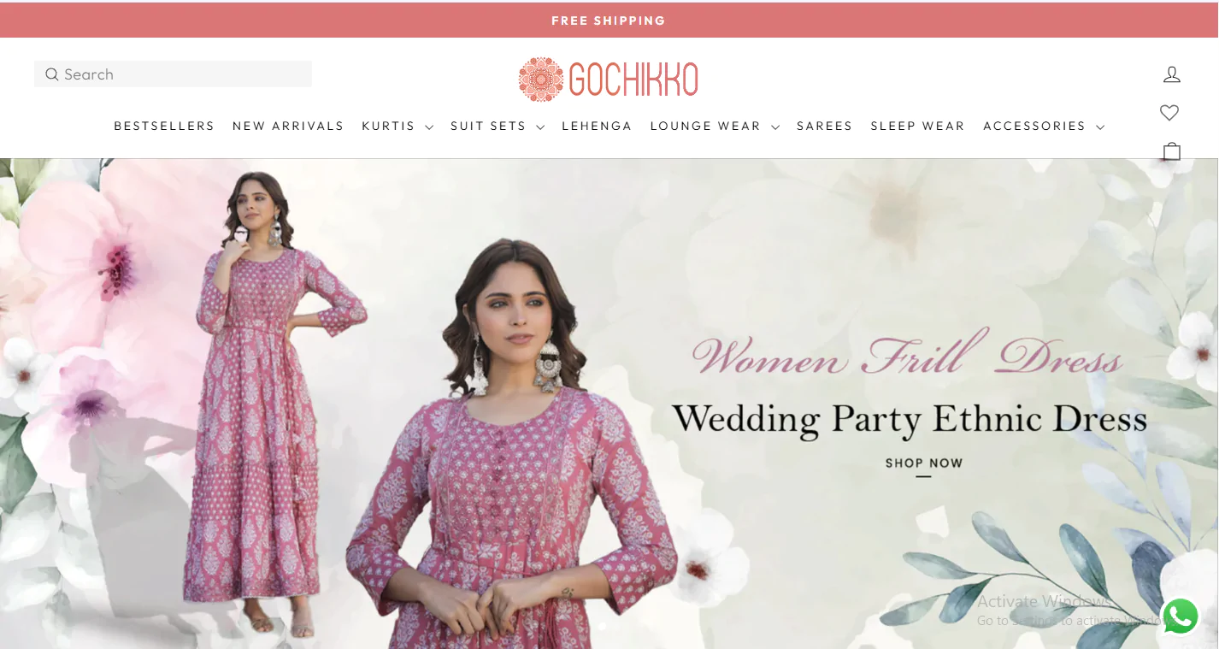
Task: Open the wishlist heart icon
Action: [x=1169, y=112]
